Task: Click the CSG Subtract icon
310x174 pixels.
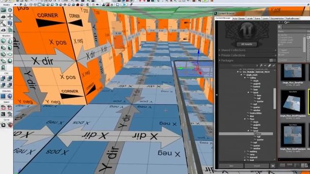Action: (x=10, y=78)
